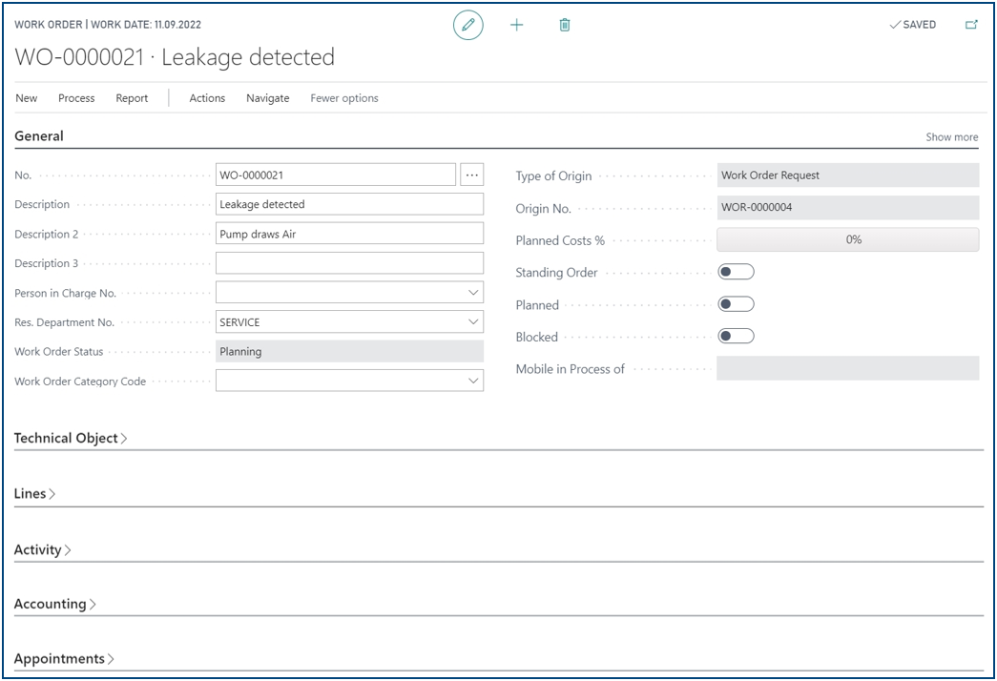Open the work order in a new window
Viewport: 997px width, 681px height.
tap(971, 25)
